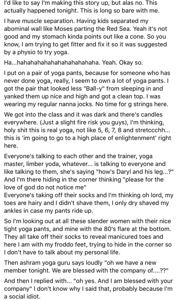
Task: Click the paragraph beginning "I'd like to say"
Action: pos(82,7)
